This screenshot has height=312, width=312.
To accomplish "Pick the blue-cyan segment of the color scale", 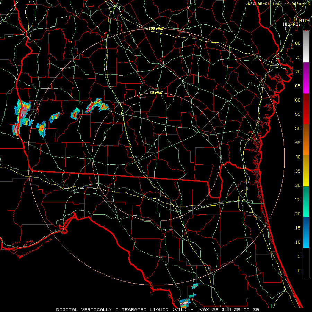I will tap(306, 232).
